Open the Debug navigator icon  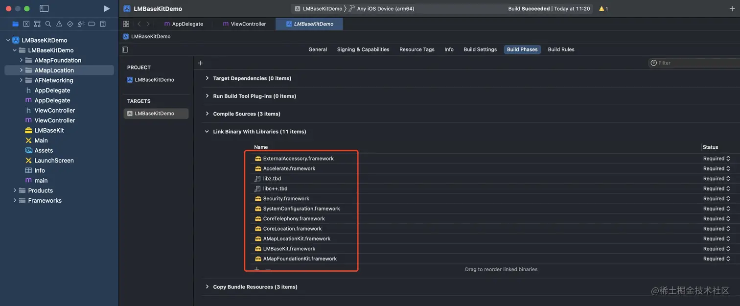[x=81, y=24]
